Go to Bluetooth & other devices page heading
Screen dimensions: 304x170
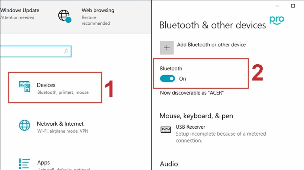pos(212,25)
